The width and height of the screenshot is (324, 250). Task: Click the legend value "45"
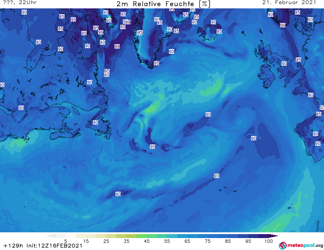coord(147,241)
